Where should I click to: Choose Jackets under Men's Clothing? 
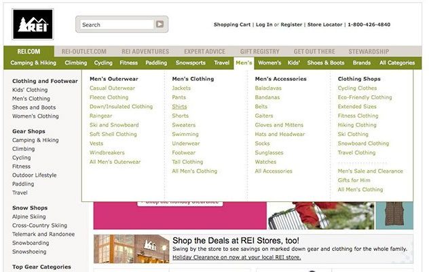(181, 88)
